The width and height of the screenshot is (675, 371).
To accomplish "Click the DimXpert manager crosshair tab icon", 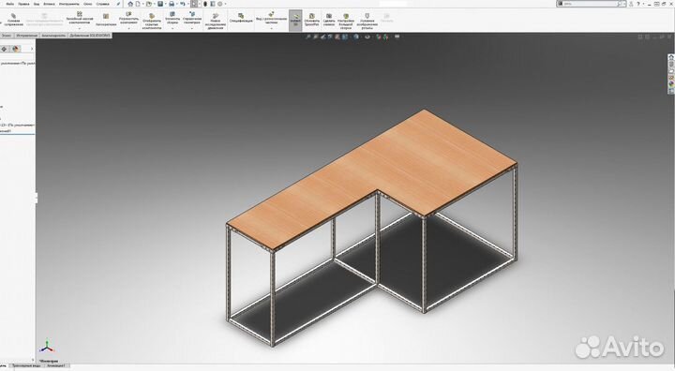I will [5, 49].
